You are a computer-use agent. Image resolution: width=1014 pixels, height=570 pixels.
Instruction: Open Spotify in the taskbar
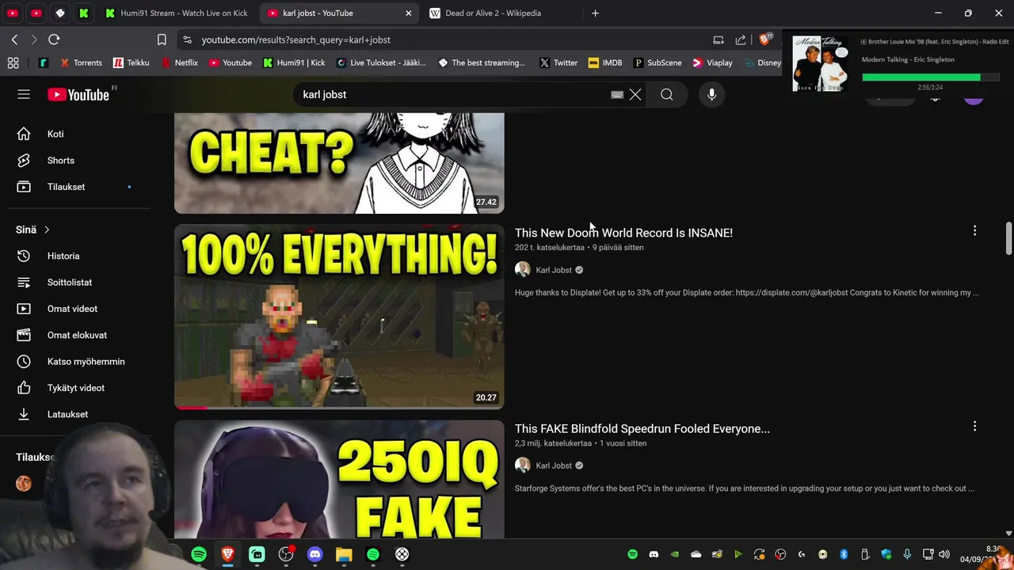point(199,554)
